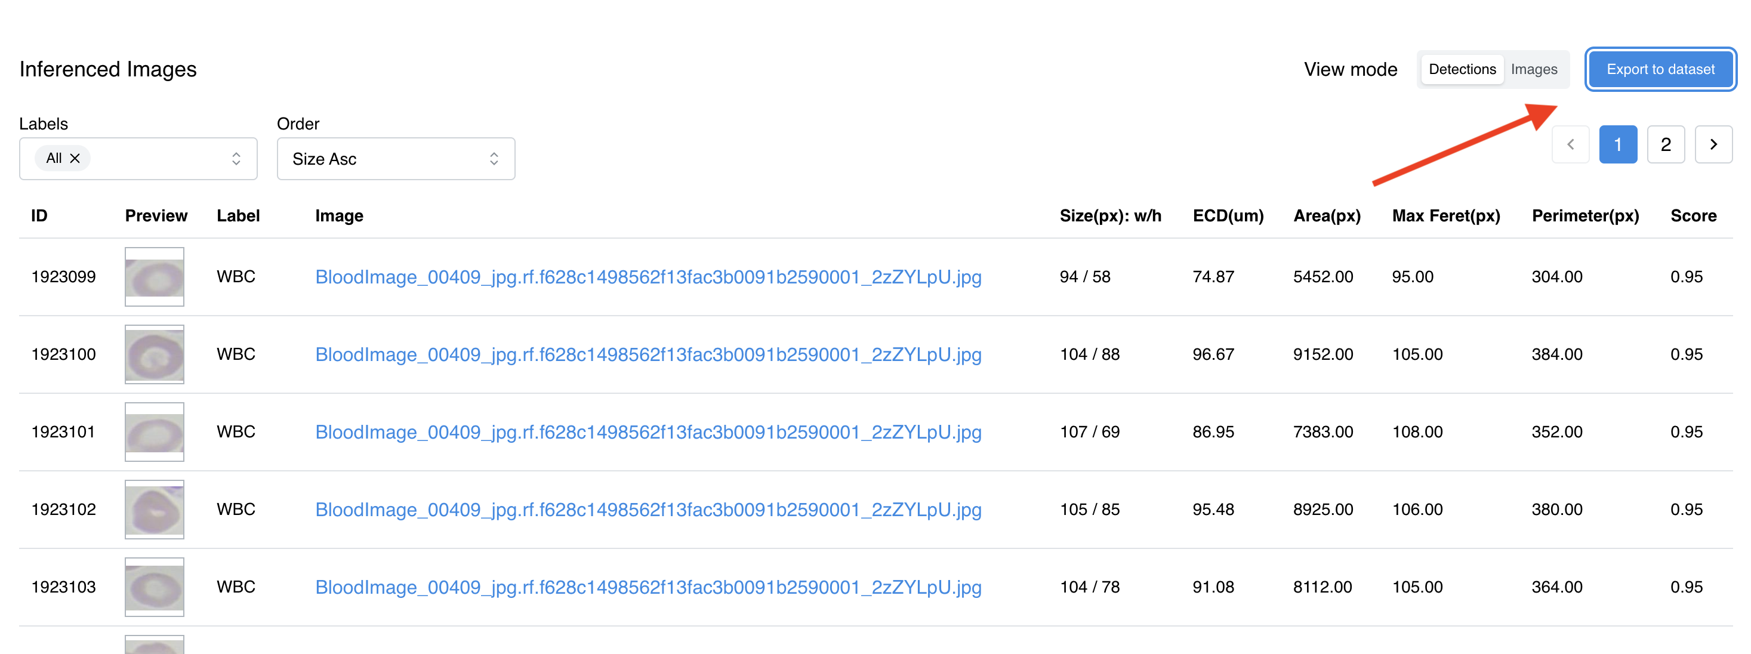Image resolution: width=1751 pixels, height=654 pixels.
Task: Click the Export to dataset button
Action: point(1660,69)
